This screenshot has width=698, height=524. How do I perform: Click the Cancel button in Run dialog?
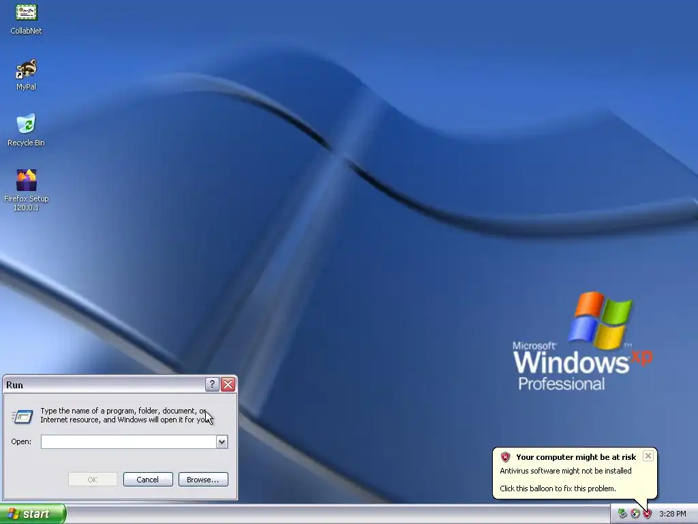[148, 480]
